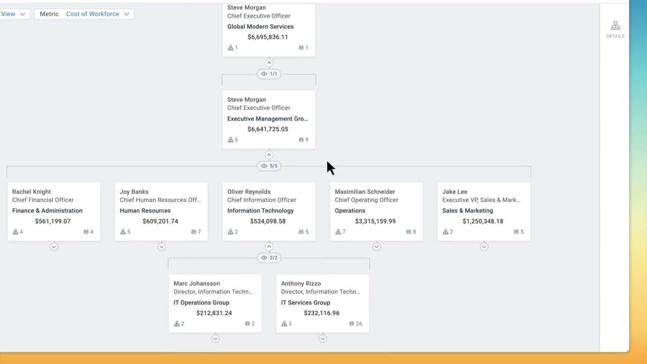This screenshot has width=647, height=364.
Task: Click the $3,315,159.99 Operations cost value
Action: [x=376, y=221]
